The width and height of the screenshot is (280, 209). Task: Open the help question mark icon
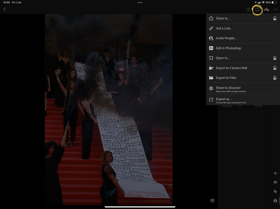248,10
